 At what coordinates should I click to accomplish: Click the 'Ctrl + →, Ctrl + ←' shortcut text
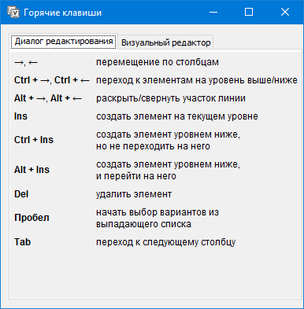52,80
